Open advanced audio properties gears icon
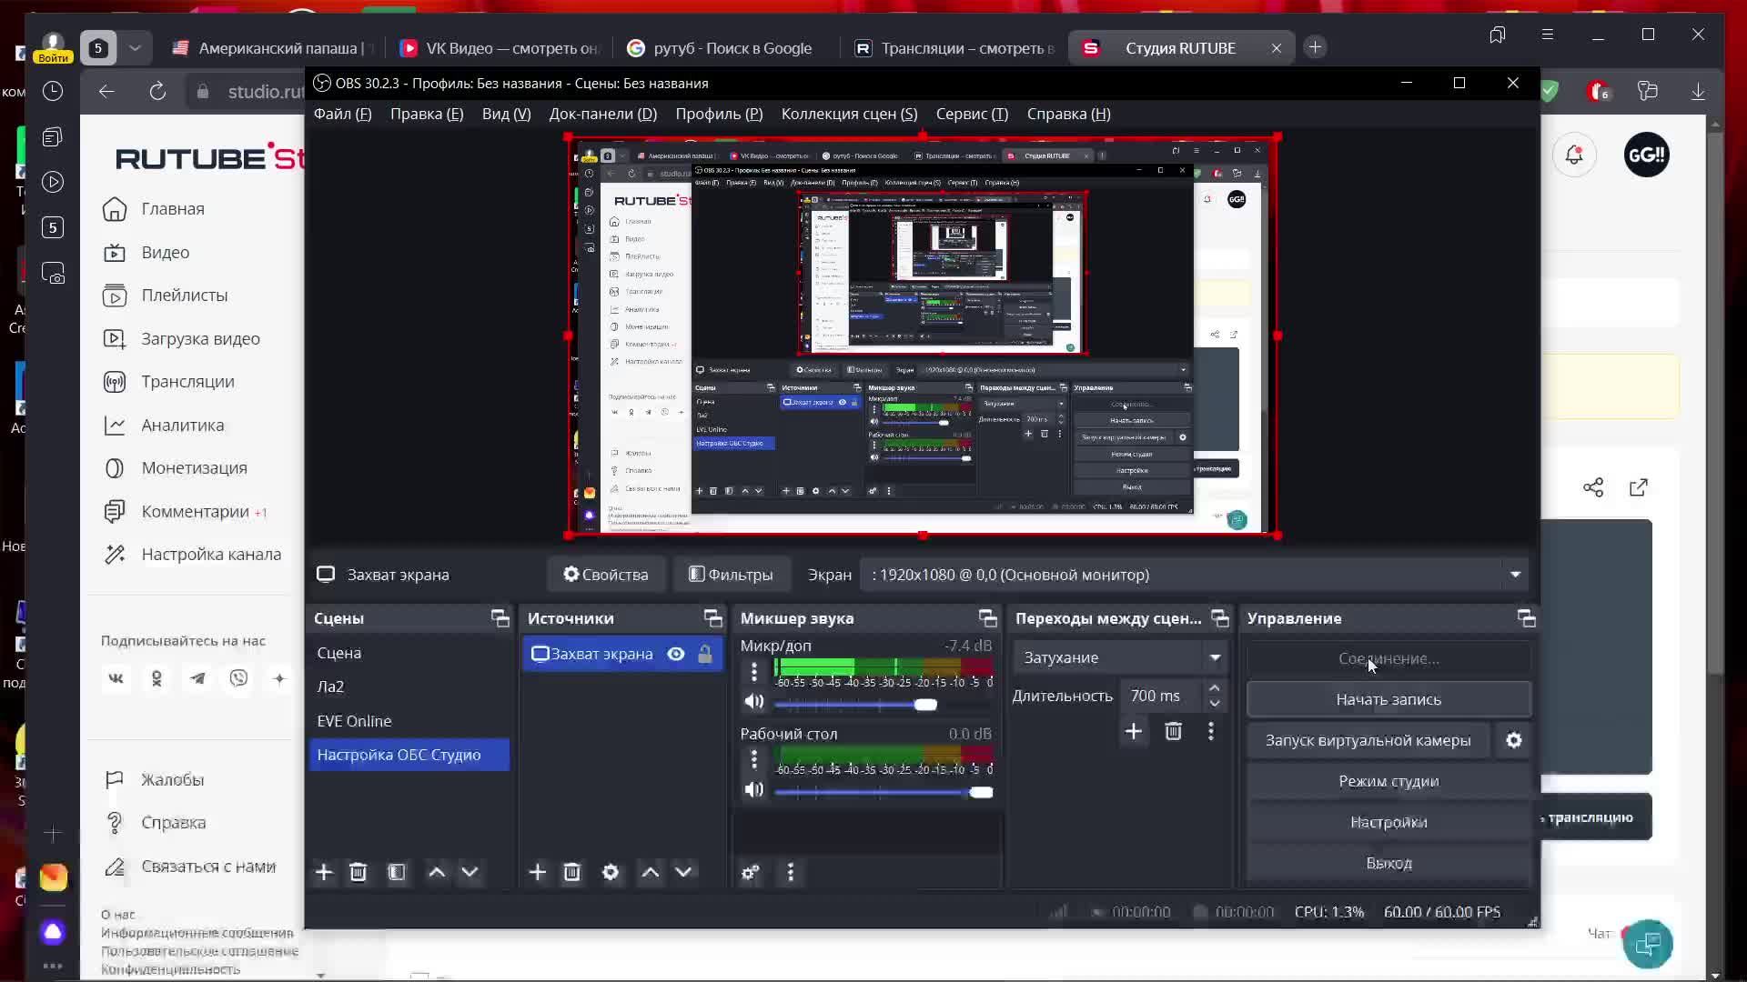 (x=750, y=873)
